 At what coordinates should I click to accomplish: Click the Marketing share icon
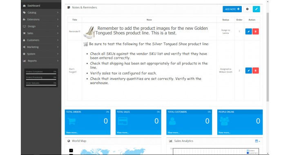[x=24, y=47]
